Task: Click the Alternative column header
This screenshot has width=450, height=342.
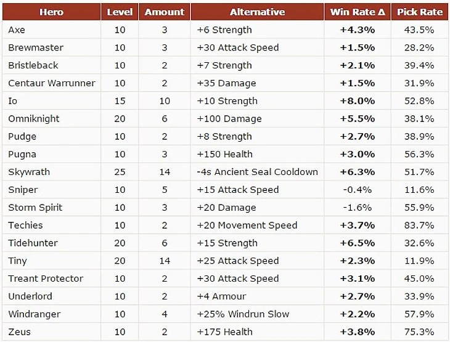Action: [x=257, y=12]
